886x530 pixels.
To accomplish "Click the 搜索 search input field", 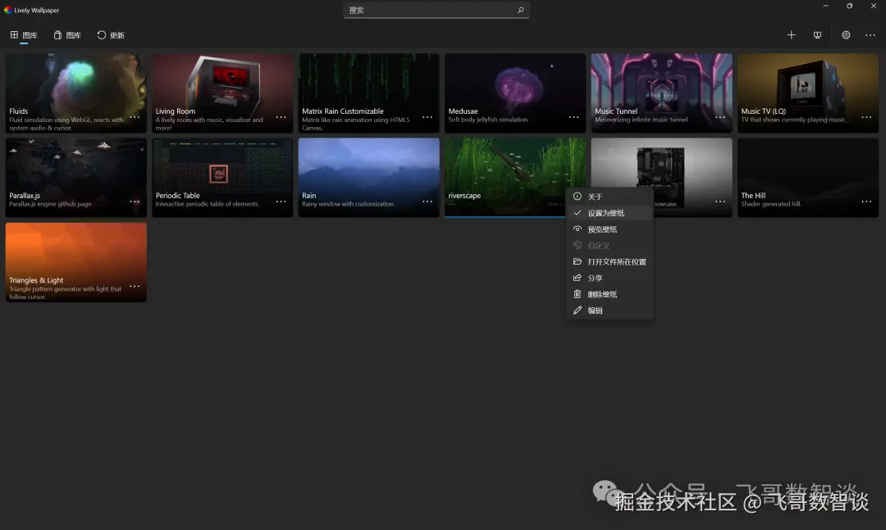I will [x=436, y=10].
